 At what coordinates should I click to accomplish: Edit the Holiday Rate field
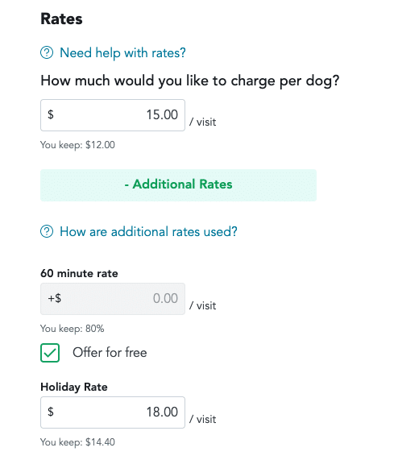pyautogui.click(x=113, y=412)
